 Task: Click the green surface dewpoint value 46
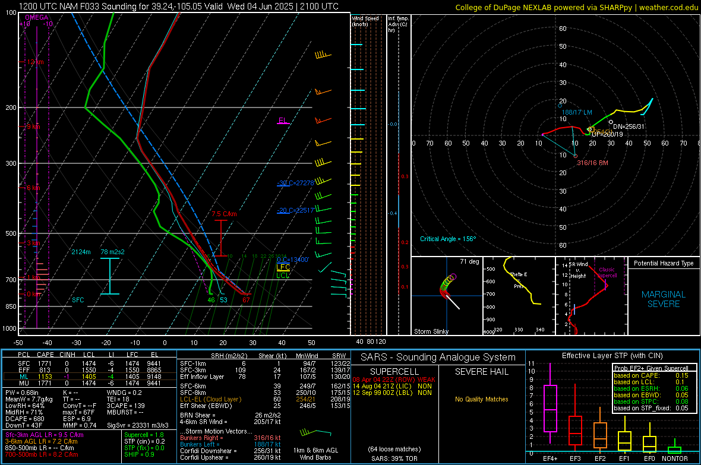click(x=211, y=299)
